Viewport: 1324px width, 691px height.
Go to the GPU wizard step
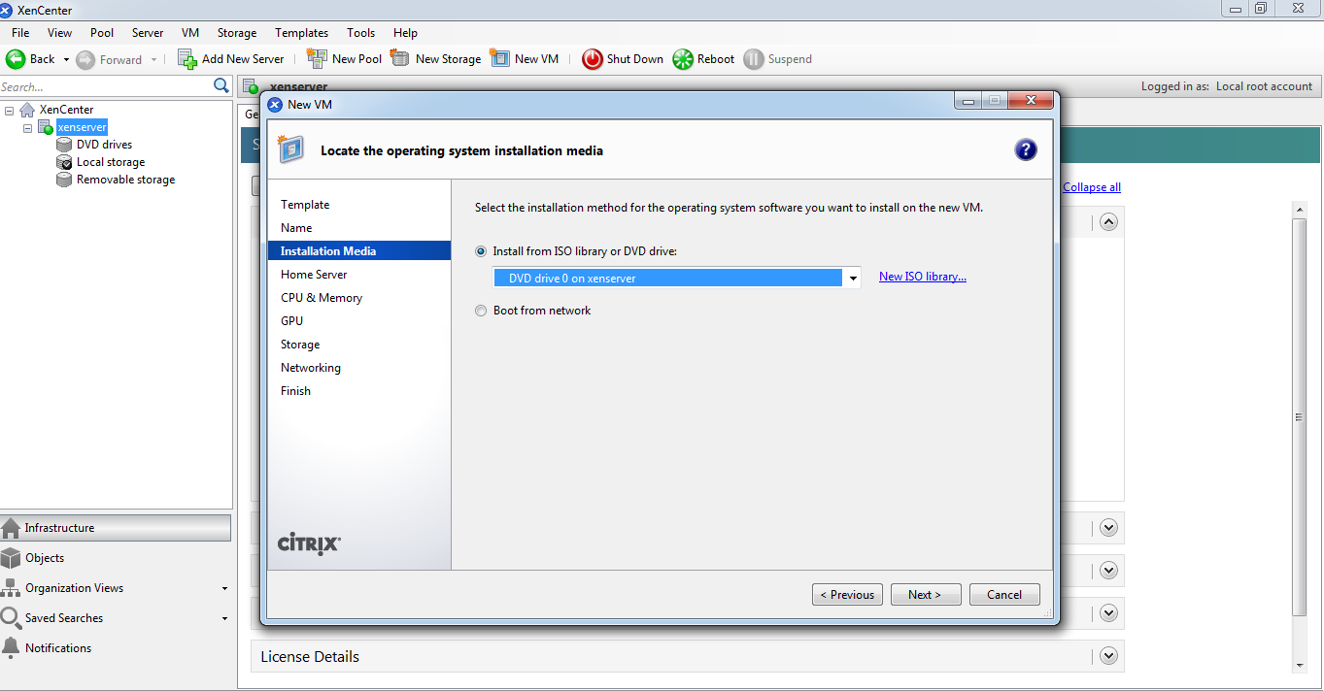click(x=291, y=321)
